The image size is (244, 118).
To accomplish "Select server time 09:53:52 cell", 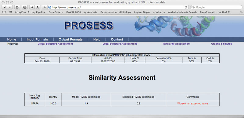I will click(x=75, y=61).
